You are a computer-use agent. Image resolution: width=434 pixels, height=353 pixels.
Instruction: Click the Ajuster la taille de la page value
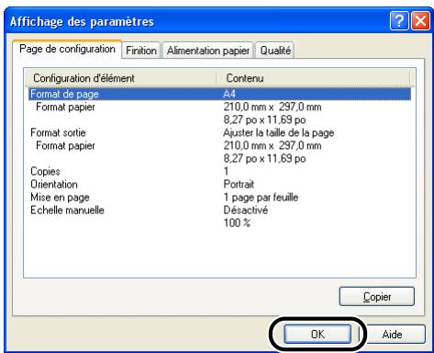[279, 132]
